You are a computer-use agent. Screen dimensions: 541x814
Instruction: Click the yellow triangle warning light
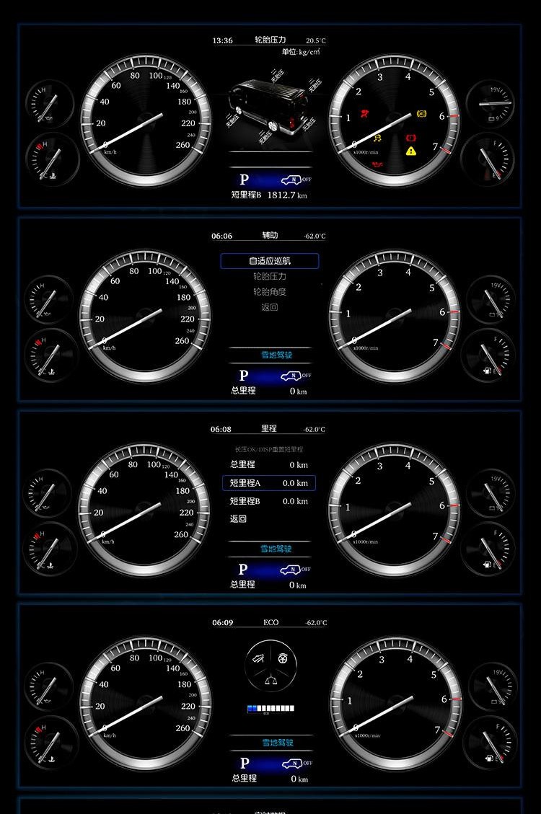[x=411, y=151]
